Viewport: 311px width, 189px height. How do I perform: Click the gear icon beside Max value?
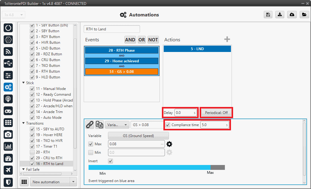[x=169, y=144]
